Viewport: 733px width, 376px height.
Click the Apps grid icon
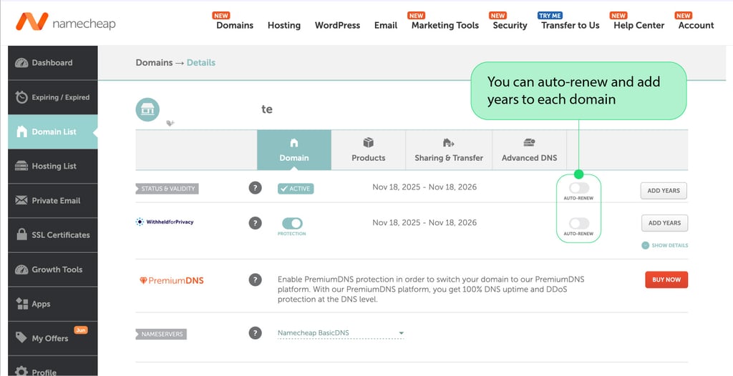click(21, 304)
